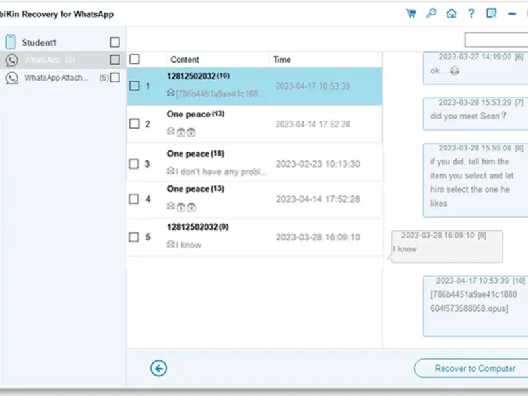Sort by the Content column header
The height and width of the screenshot is (396, 528).
tap(185, 59)
